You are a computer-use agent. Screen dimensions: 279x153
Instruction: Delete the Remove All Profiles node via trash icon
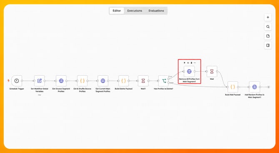point(192,63)
